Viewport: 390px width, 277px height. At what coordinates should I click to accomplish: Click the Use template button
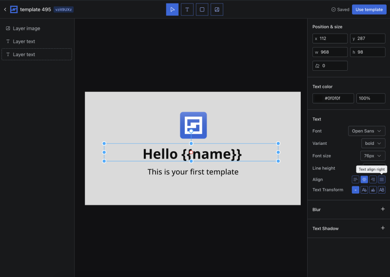click(369, 9)
